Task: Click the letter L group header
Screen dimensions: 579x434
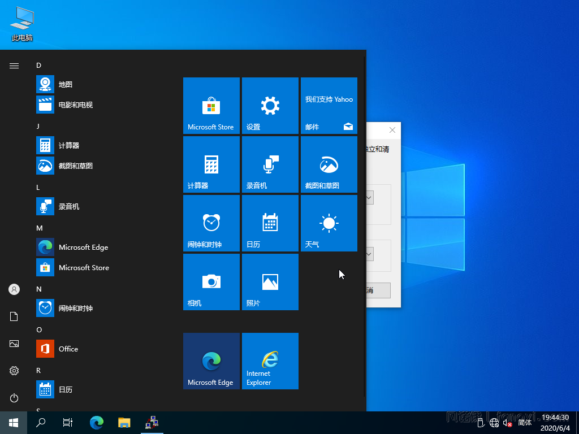Action: (x=38, y=188)
